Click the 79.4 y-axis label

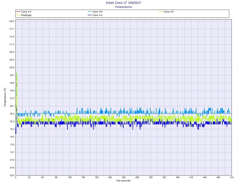(12, 129)
